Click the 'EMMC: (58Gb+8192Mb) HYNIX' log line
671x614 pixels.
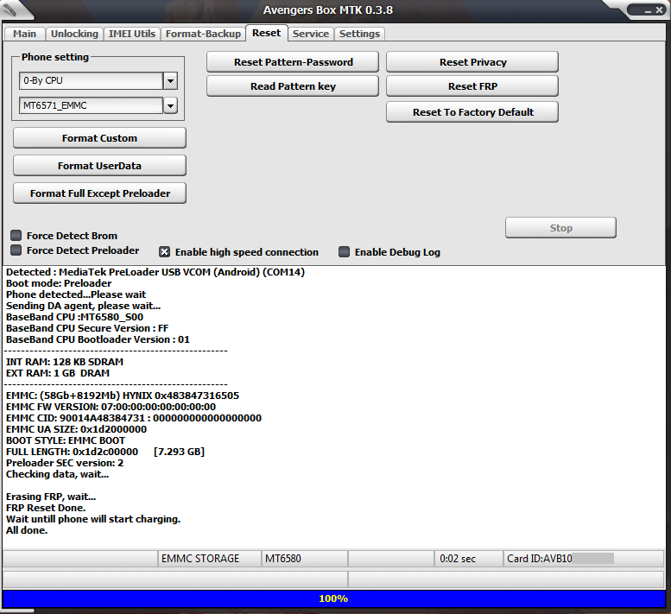(123, 396)
